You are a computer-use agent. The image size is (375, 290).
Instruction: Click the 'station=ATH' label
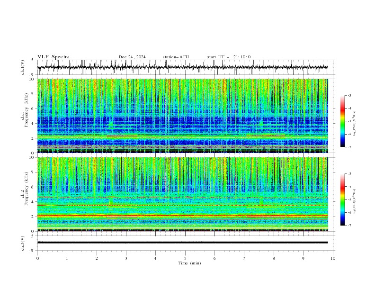176,57
